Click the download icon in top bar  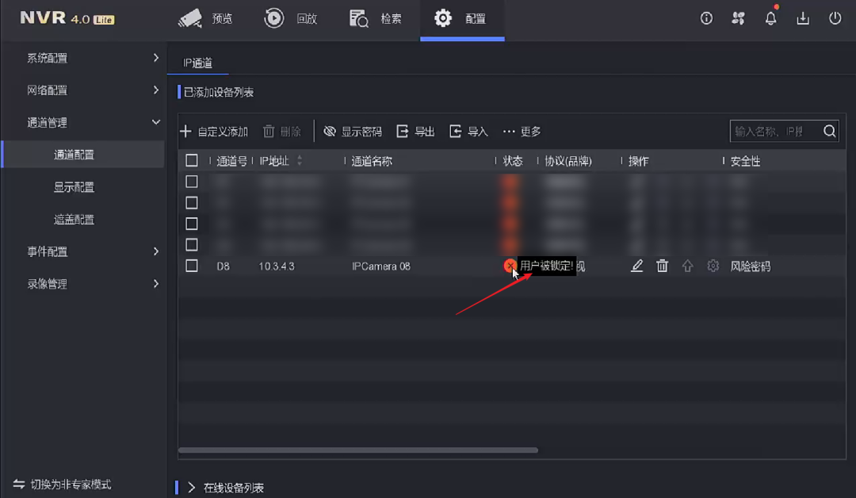tap(802, 18)
